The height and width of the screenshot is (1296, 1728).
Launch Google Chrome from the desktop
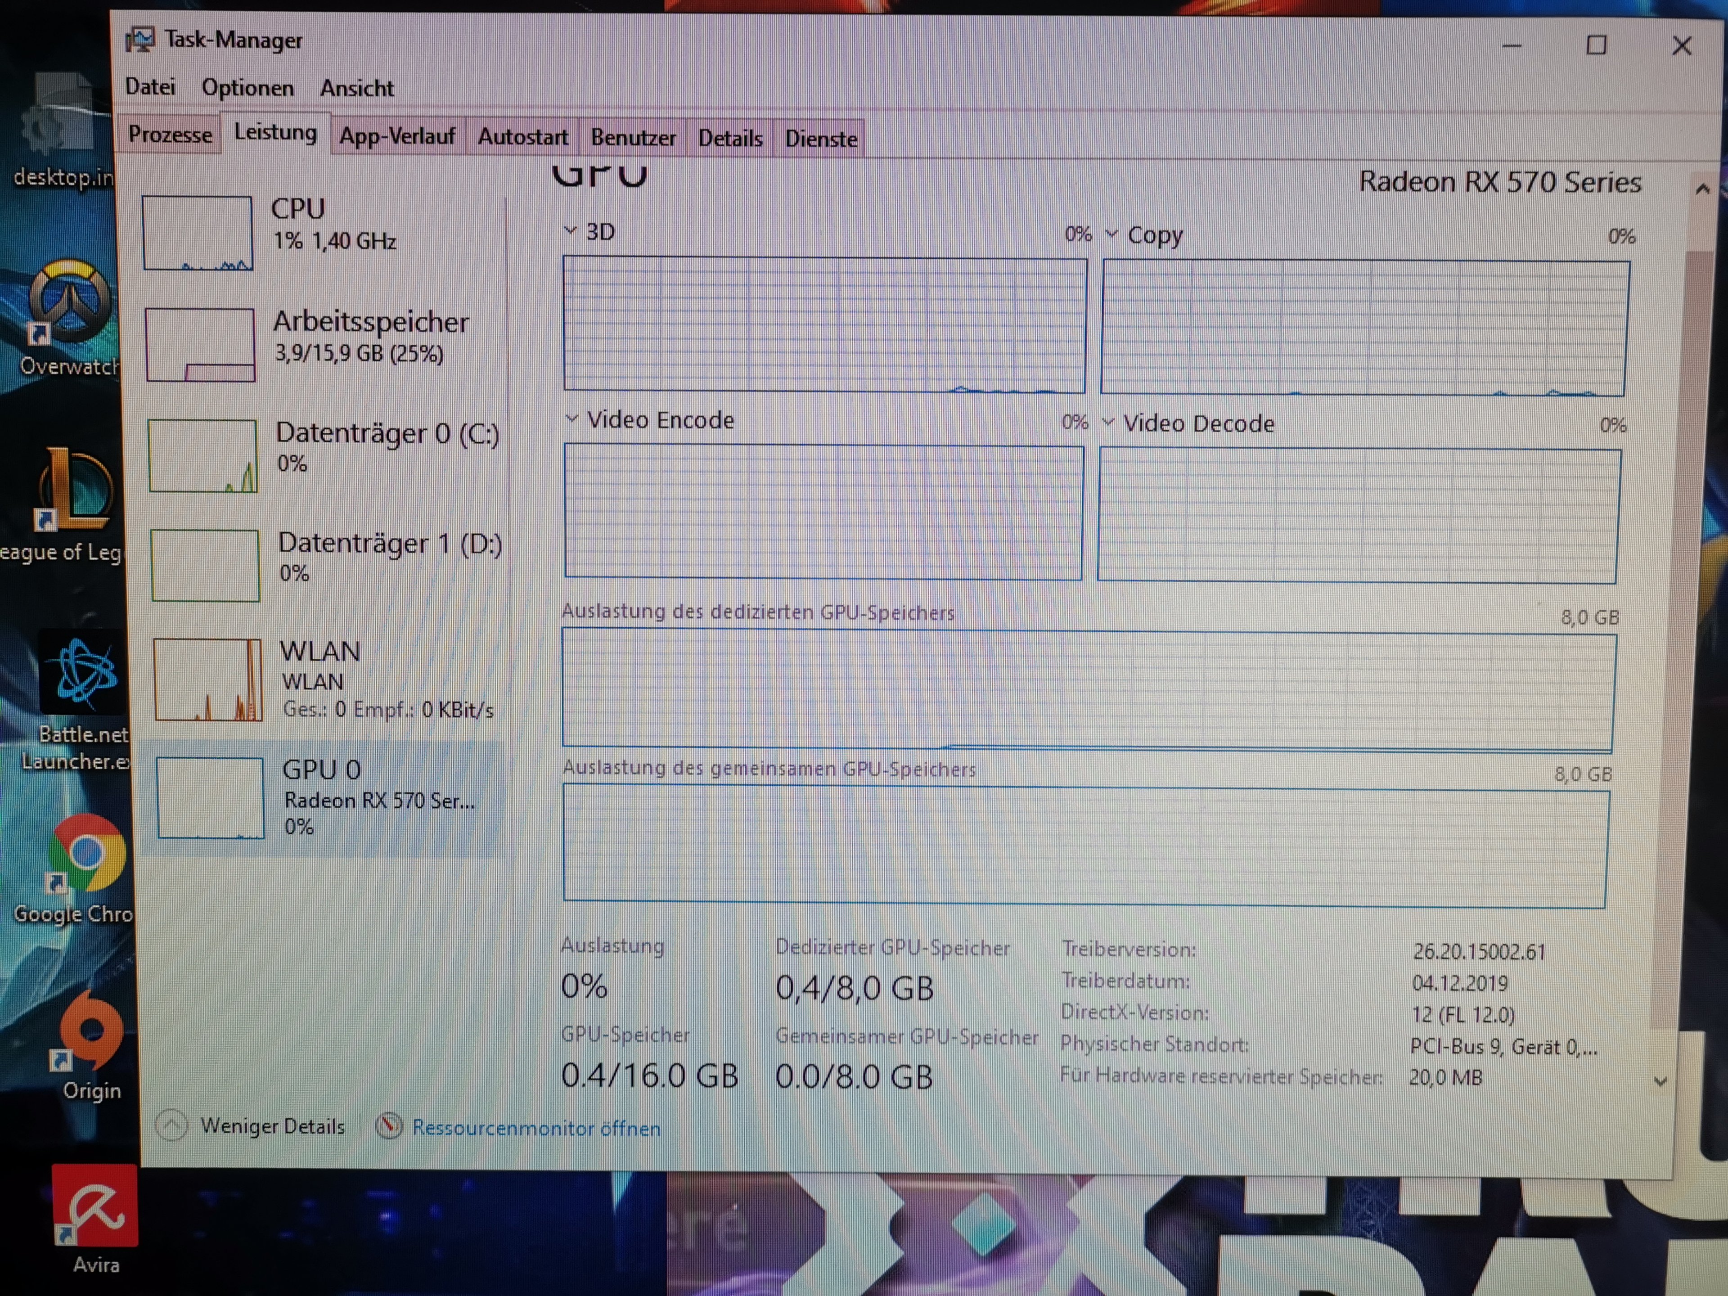[x=86, y=853]
